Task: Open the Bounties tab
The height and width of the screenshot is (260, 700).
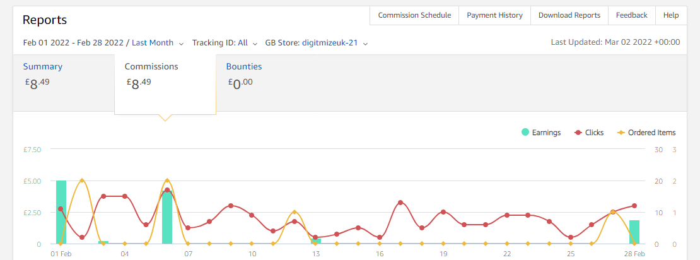Action: [244, 66]
